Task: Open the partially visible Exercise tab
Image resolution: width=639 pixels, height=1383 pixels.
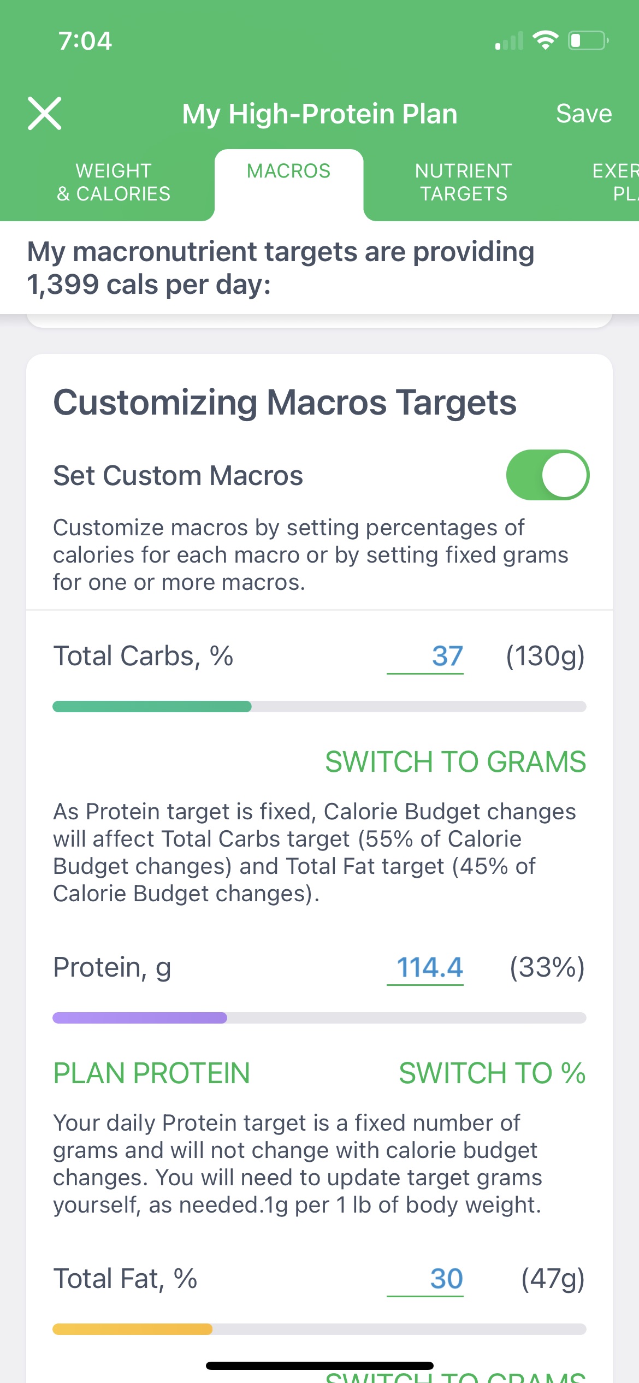Action: 614,182
